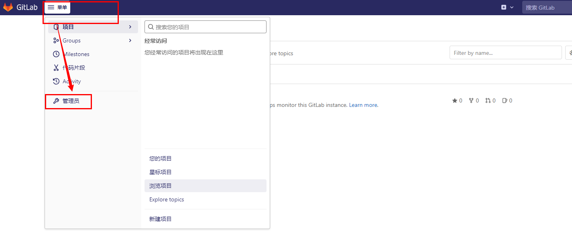Click 新建项目 to create project
The image size is (572, 245).
pos(206,219)
